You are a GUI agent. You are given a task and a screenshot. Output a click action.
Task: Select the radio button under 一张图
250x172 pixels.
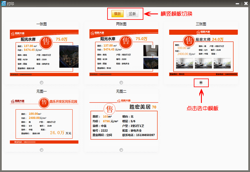click(x=42, y=83)
